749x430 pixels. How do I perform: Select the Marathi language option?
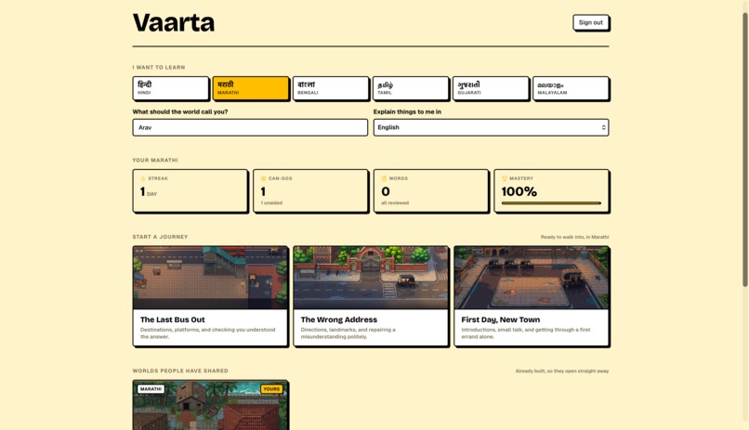pyautogui.click(x=251, y=88)
